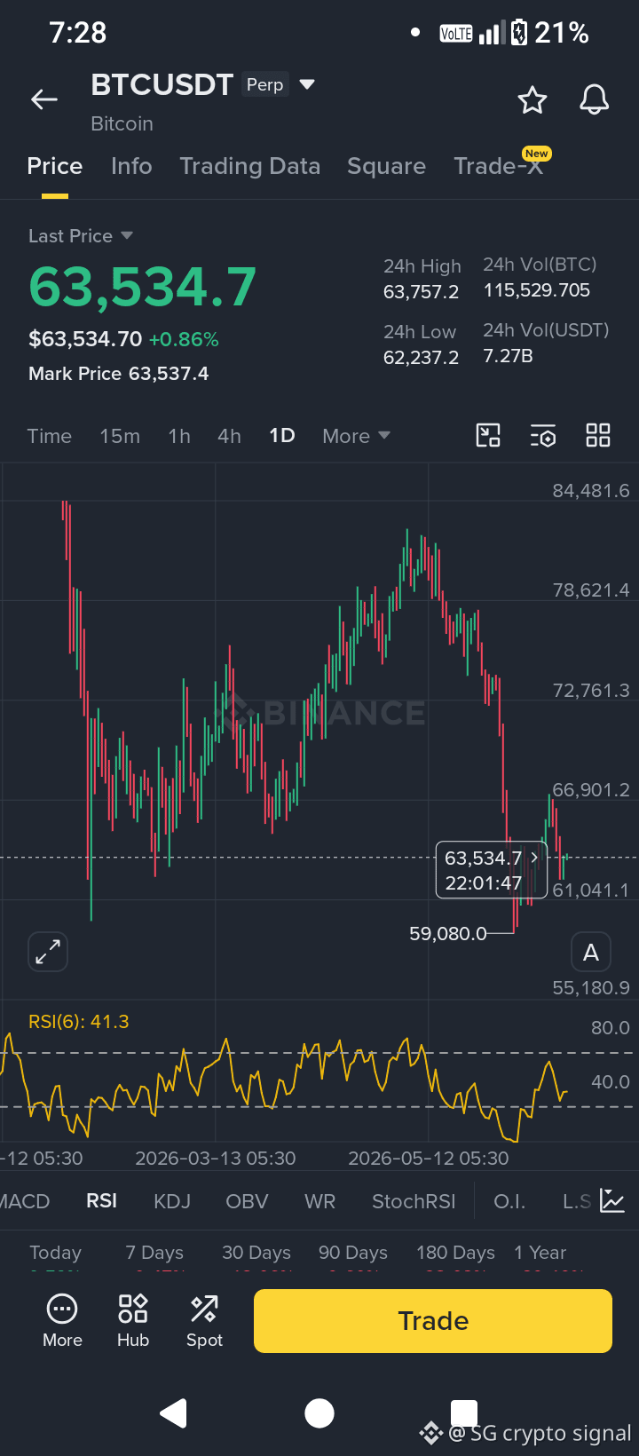Tap the Mark Price 63,537.4 text
Screen dimensions: 639x1456
click(x=119, y=374)
